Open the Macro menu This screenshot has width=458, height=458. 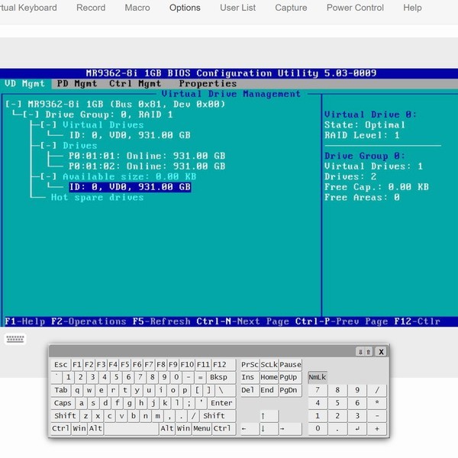click(137, 8)
